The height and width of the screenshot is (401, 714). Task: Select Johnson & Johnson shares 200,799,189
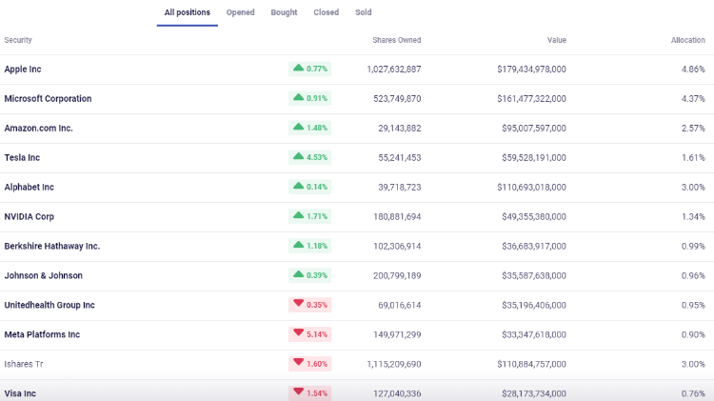pyautogui.click(x=397, y=275)
